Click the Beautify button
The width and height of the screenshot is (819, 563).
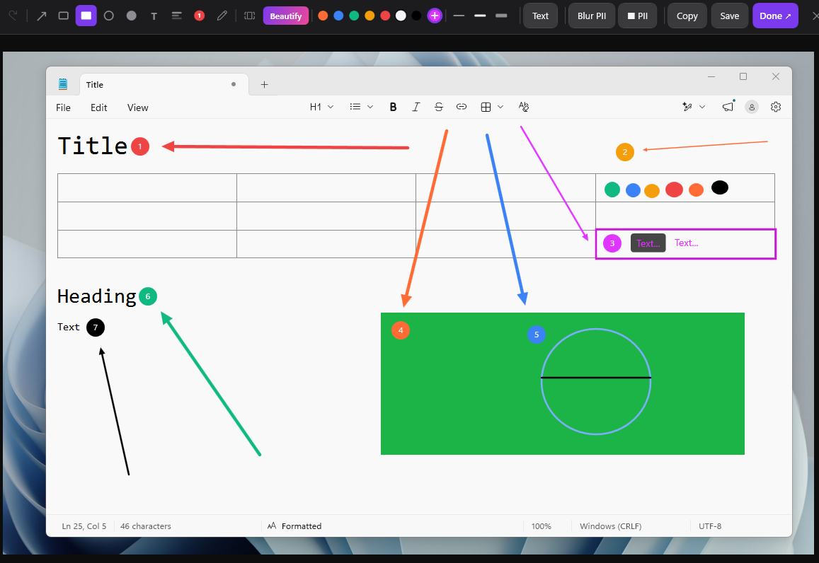[286, 16]
